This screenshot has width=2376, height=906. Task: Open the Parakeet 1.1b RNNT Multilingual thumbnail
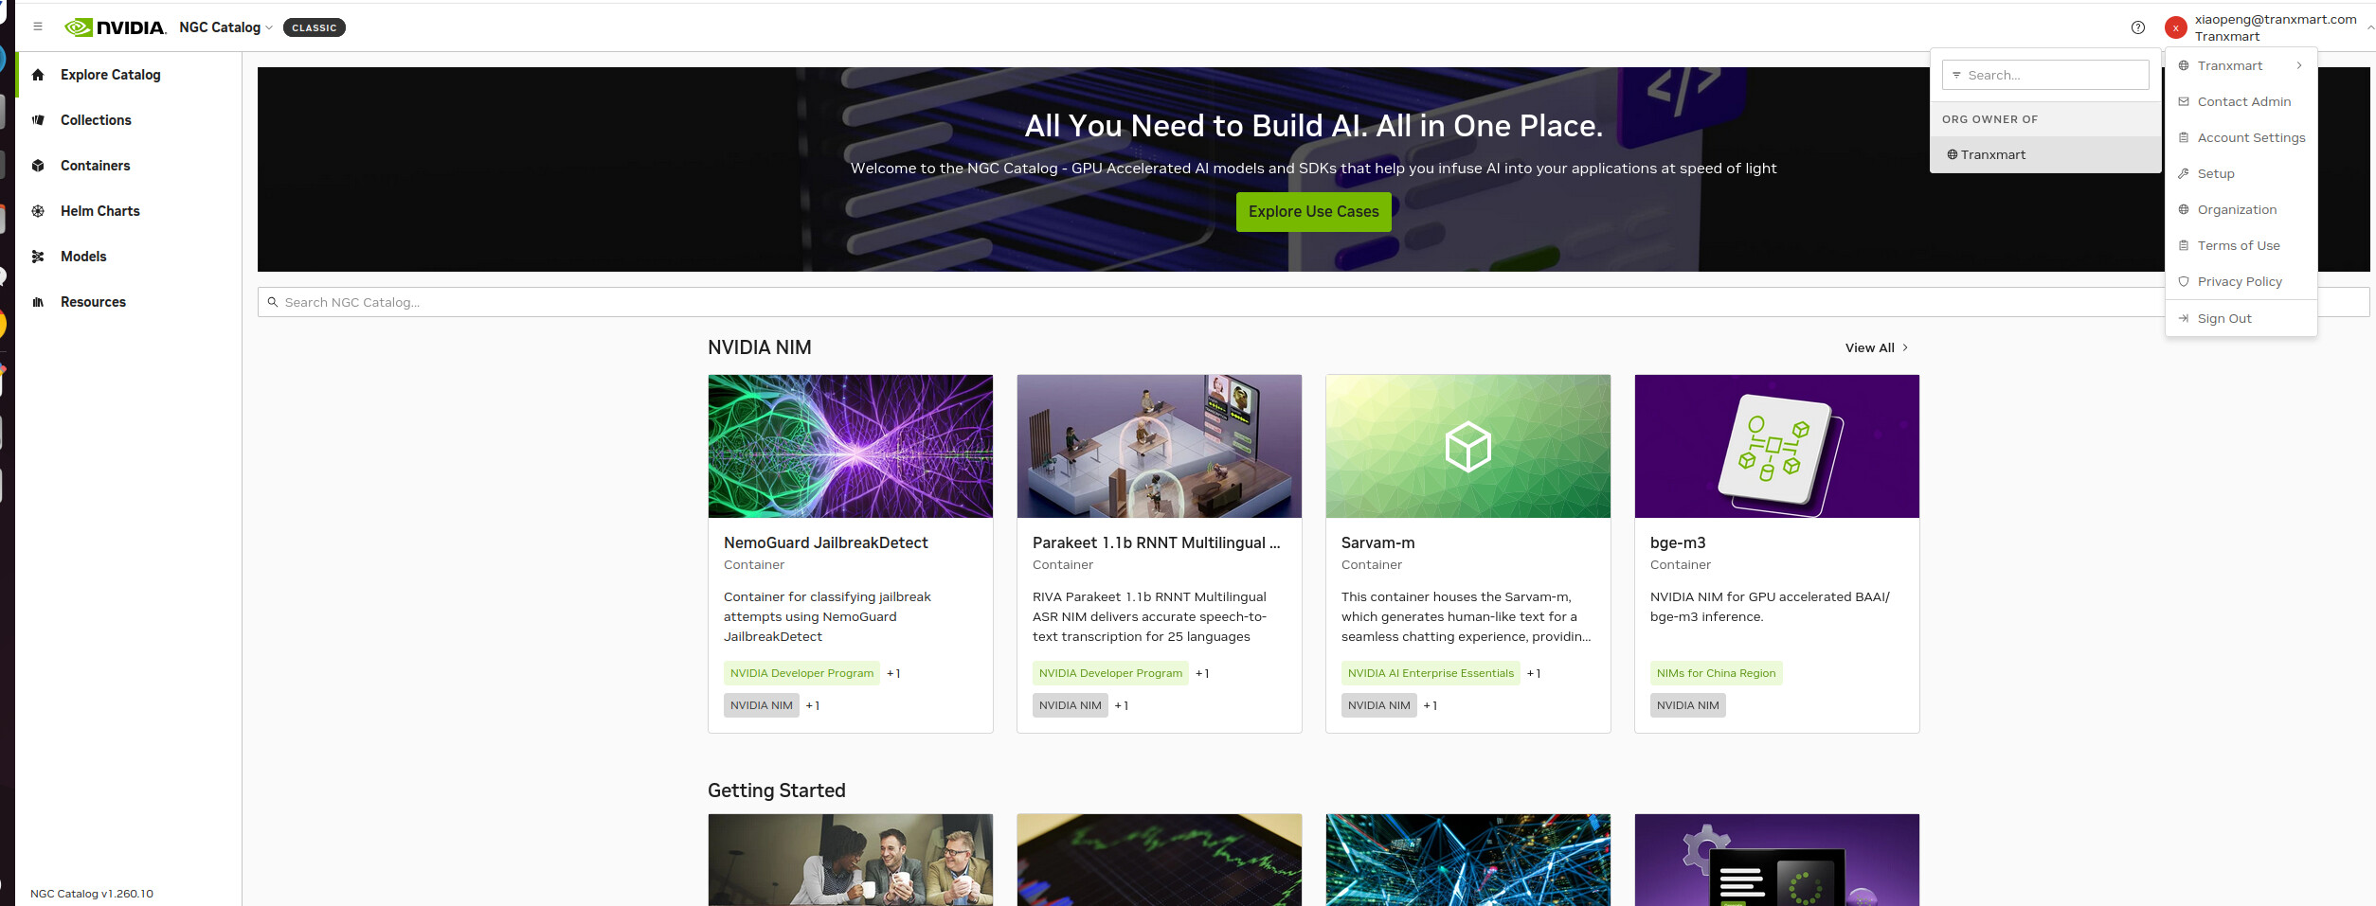(x=1160, y=446)
